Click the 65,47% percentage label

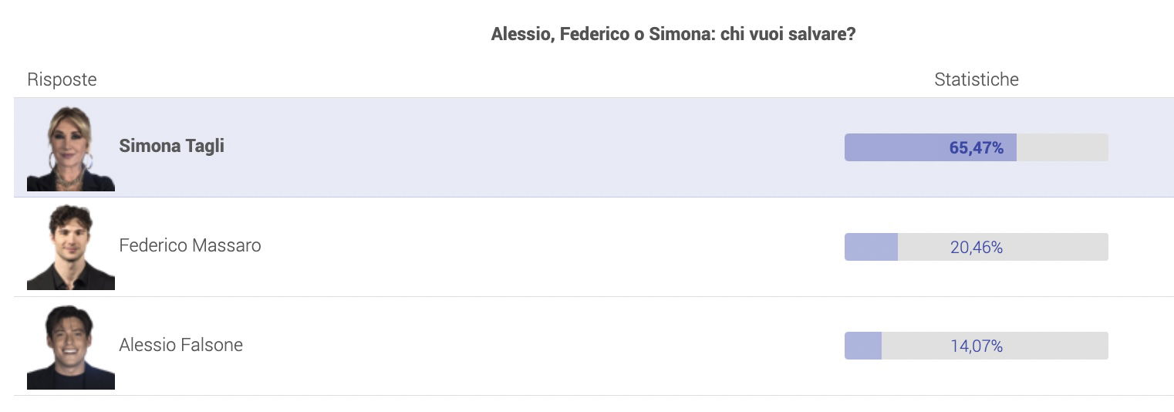(x=976, y=148)
